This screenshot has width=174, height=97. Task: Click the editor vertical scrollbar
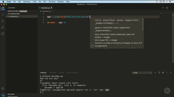pyautogui.click(x=173, y=38)
